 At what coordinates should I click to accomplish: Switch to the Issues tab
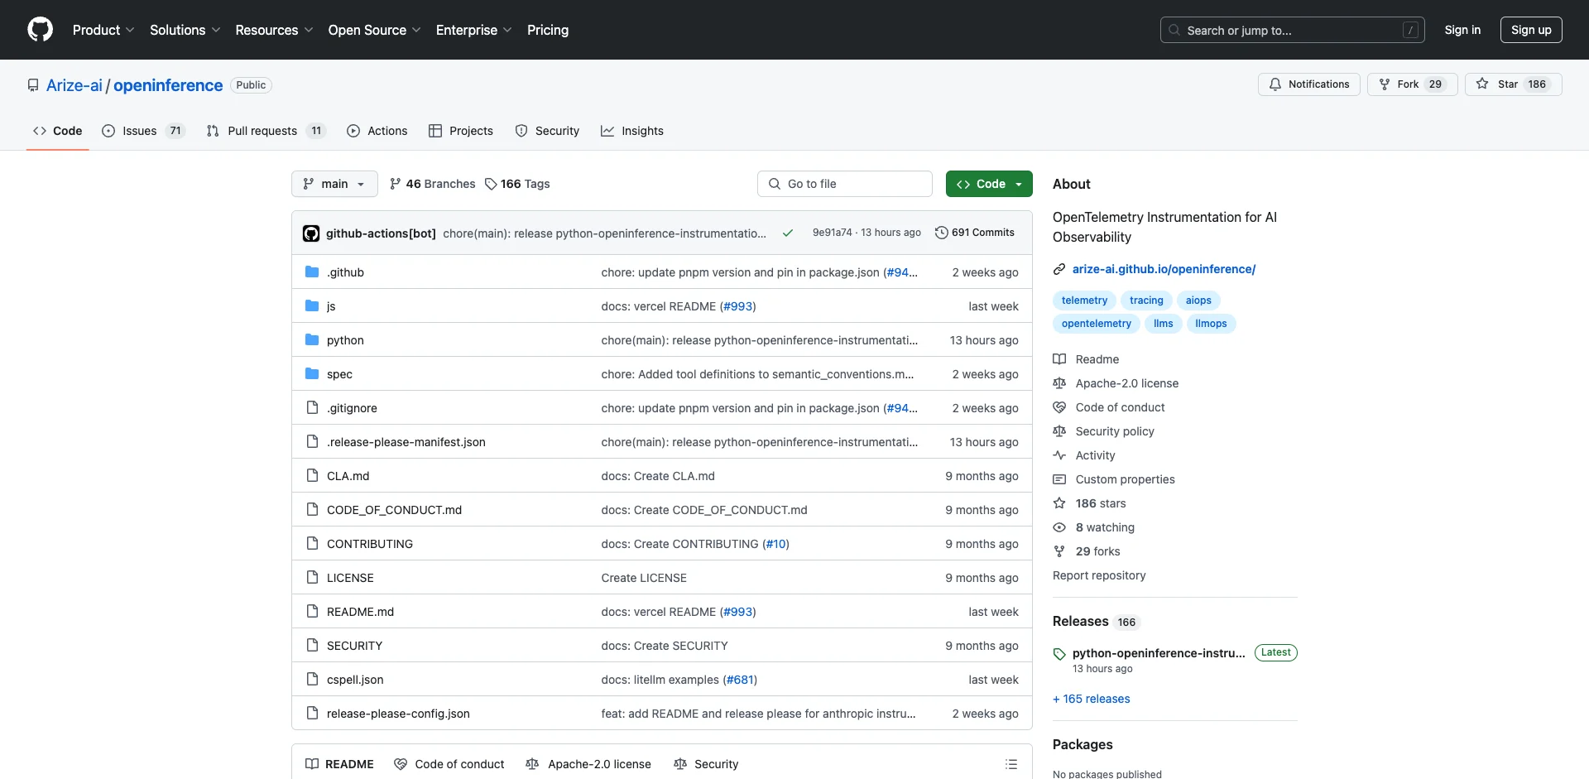(x=143, y=131)
